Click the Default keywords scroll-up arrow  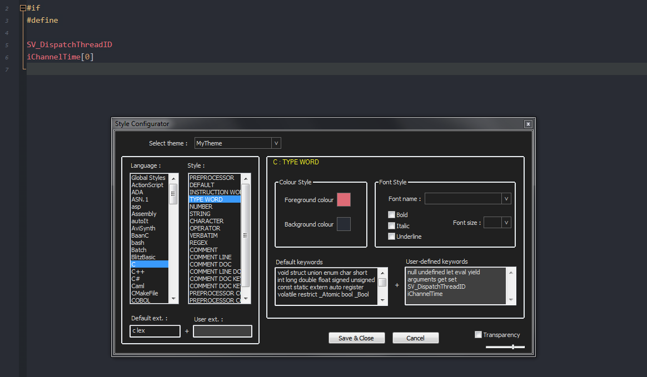[382, 273]
